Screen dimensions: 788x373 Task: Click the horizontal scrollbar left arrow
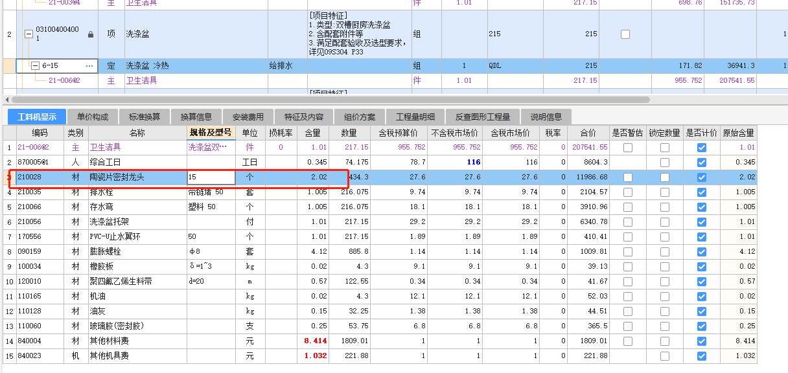[x=6, y=100]
